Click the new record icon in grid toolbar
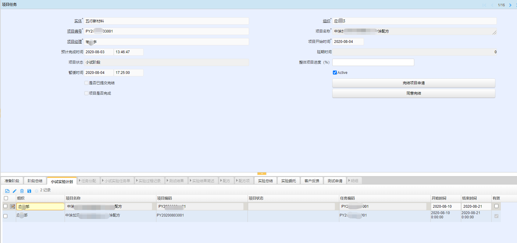 7,191
